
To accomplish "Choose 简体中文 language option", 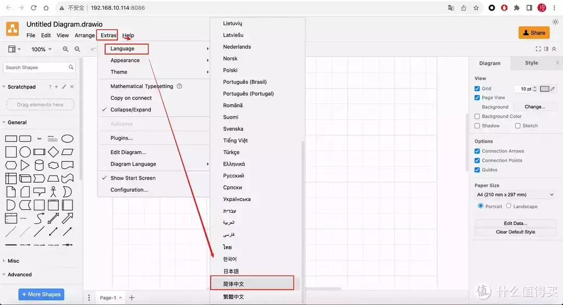I will click(252, 284).
